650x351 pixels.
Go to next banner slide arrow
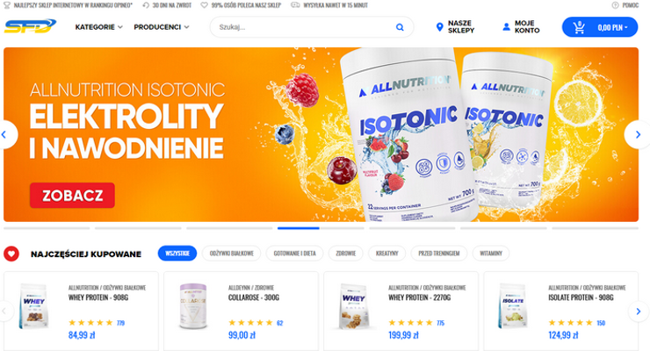point(638,134)
